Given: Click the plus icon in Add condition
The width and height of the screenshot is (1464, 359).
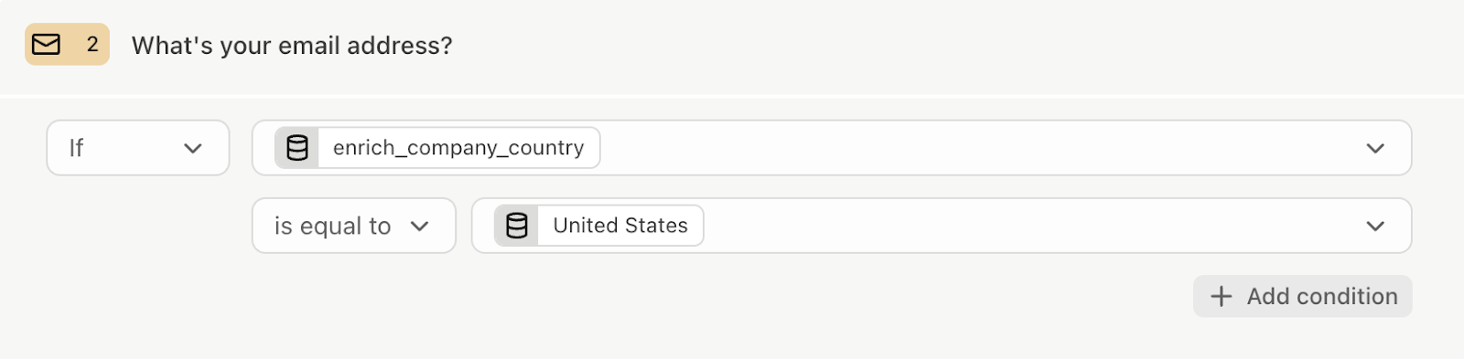Looking at the screenshot, I should click(x=1222, y=296).
